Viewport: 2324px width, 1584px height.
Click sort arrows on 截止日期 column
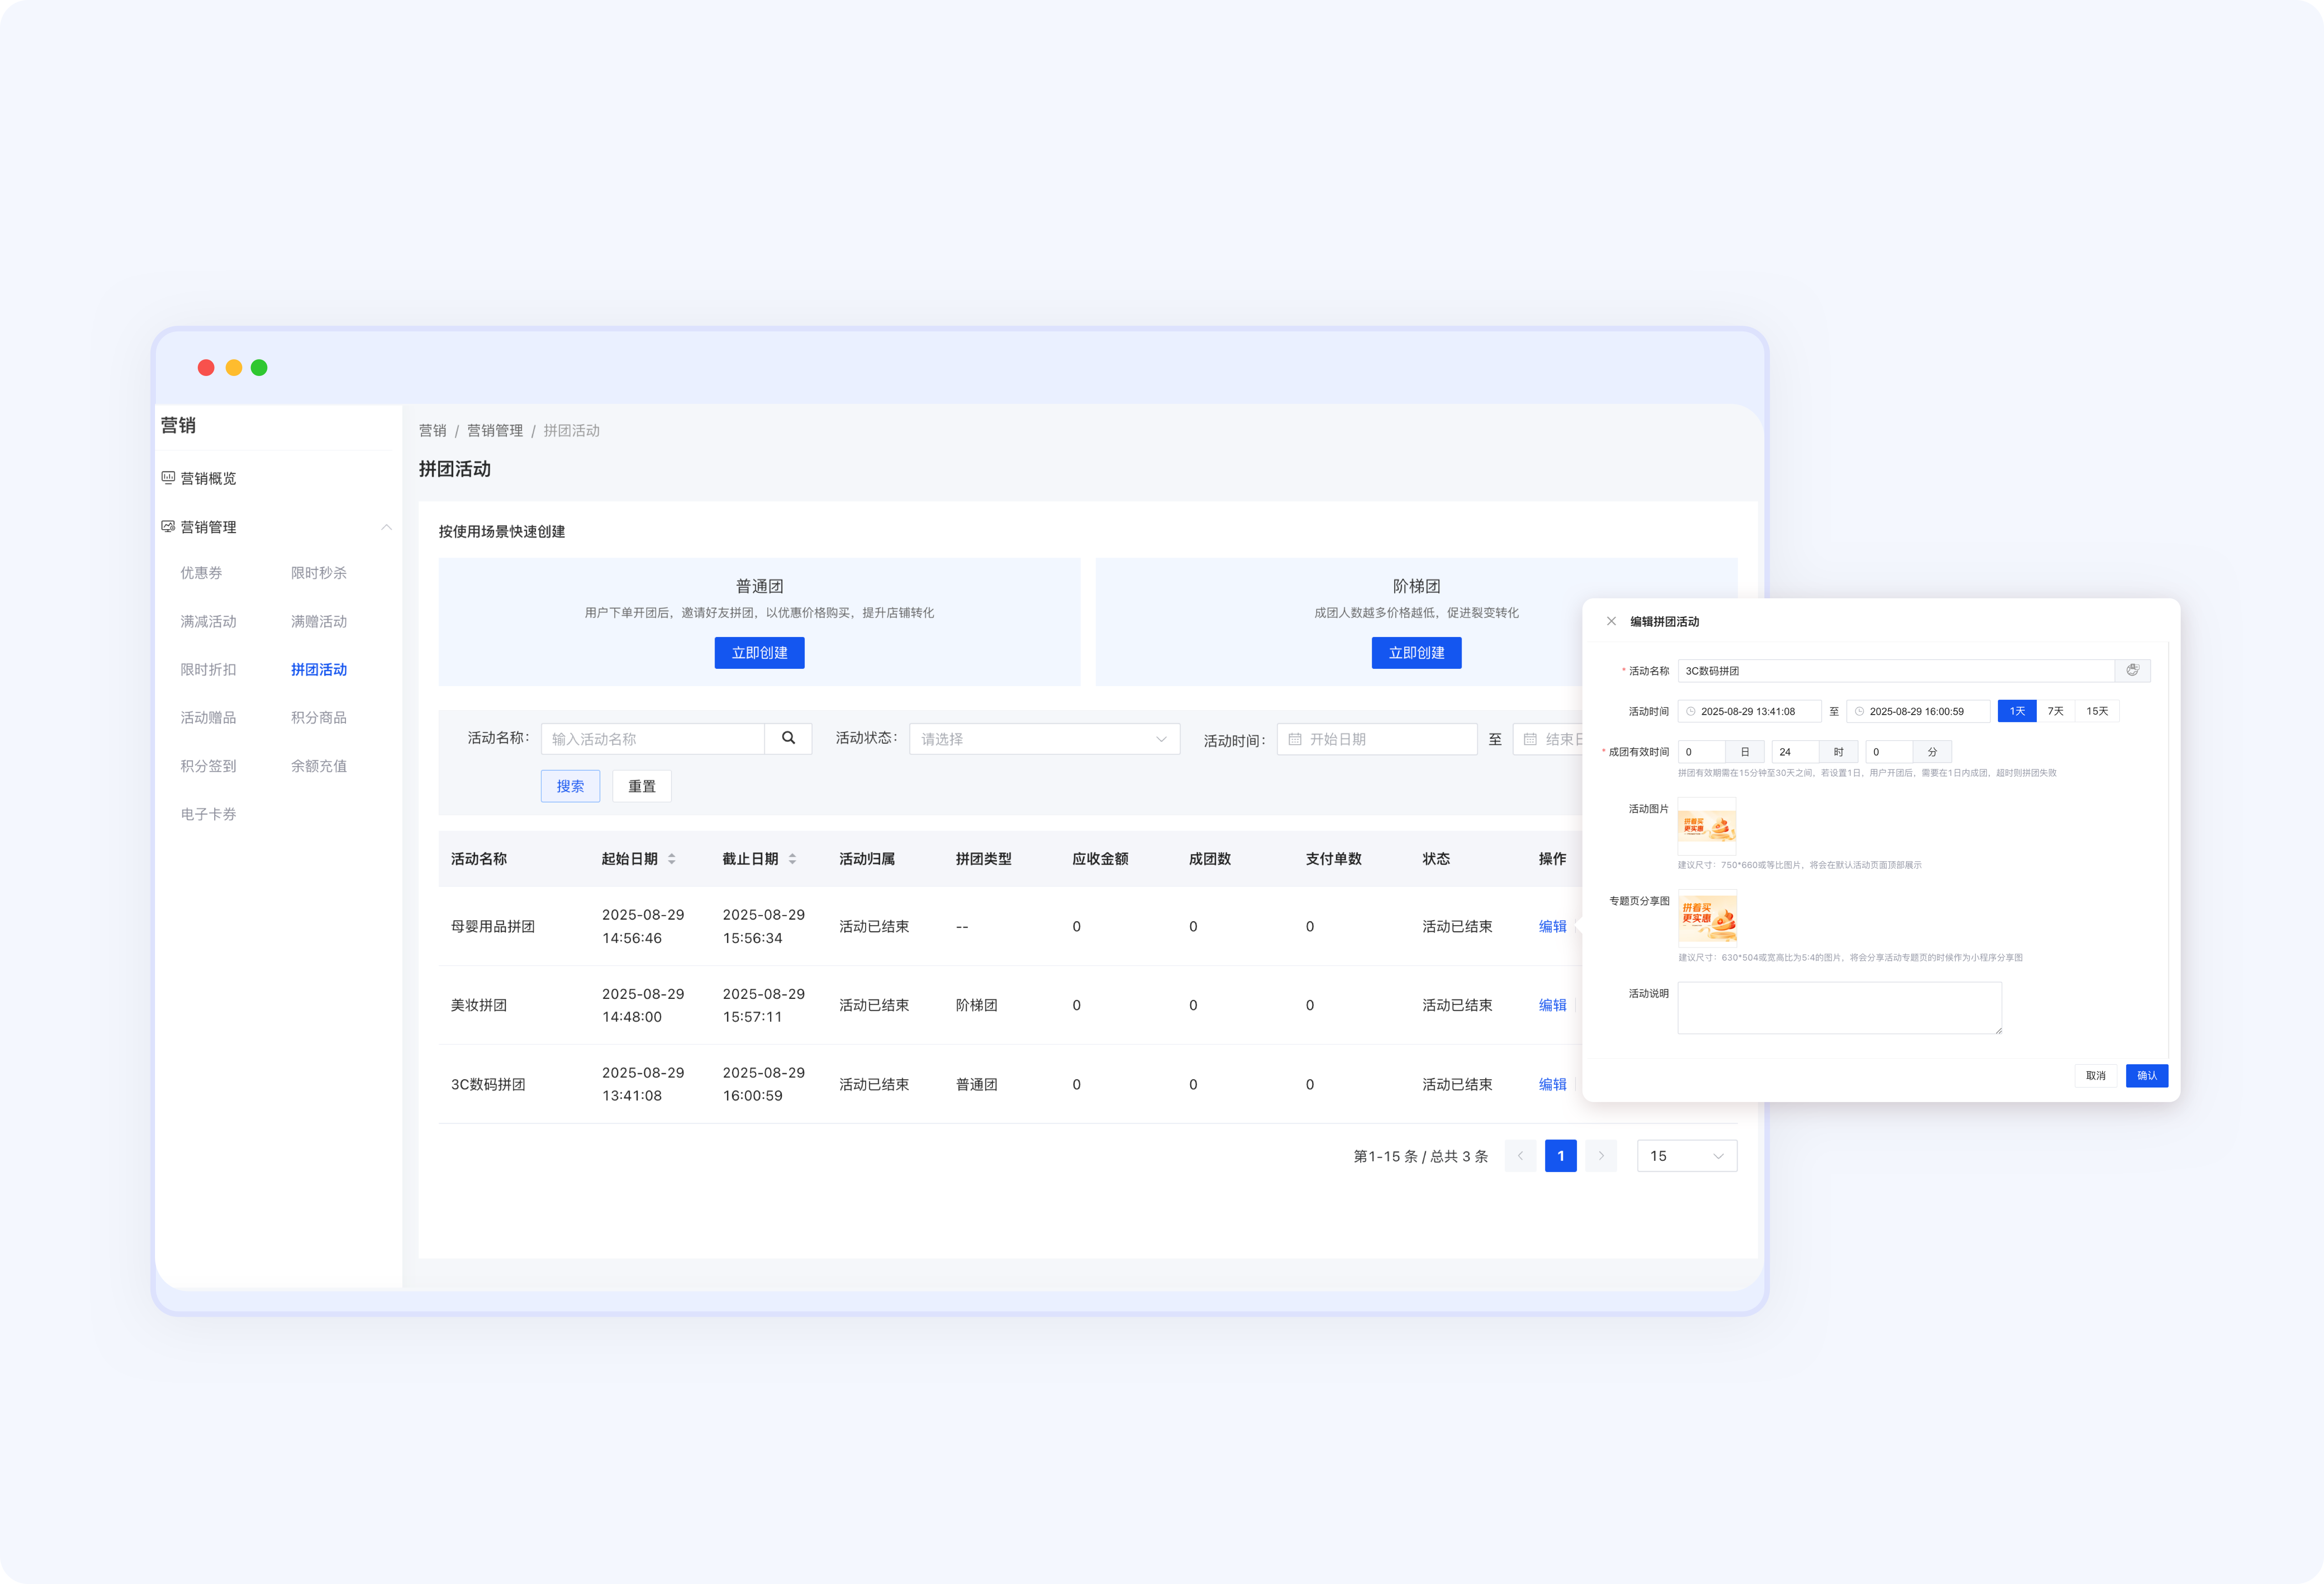tap(792, 859)
